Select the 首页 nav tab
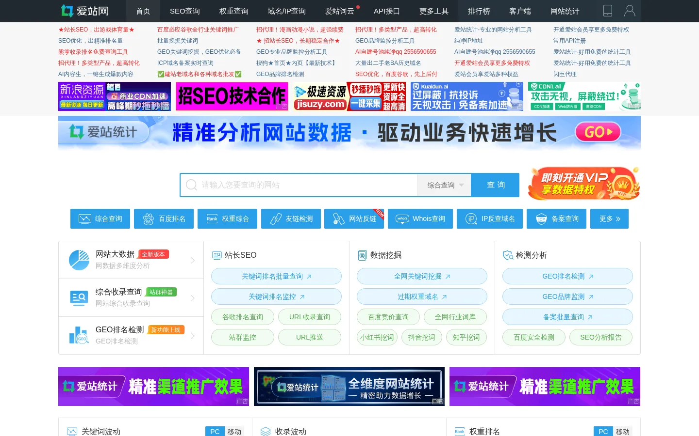This screenshot has height=436, width=699. [143, 11]
